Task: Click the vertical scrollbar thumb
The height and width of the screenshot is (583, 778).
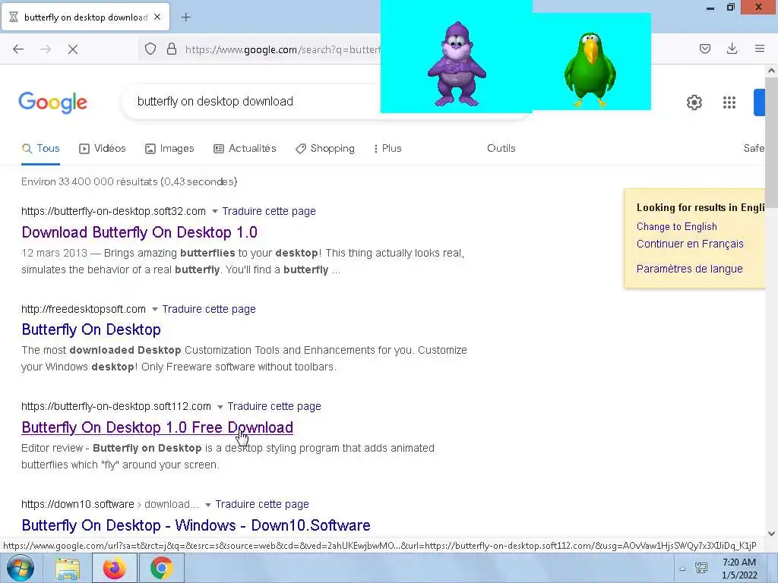Action: point(771,143)
